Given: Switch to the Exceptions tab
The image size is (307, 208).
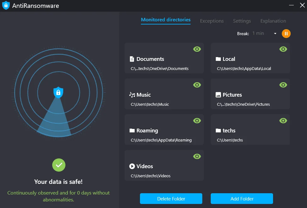Looking at the screenshot, I should click(212, 21).
